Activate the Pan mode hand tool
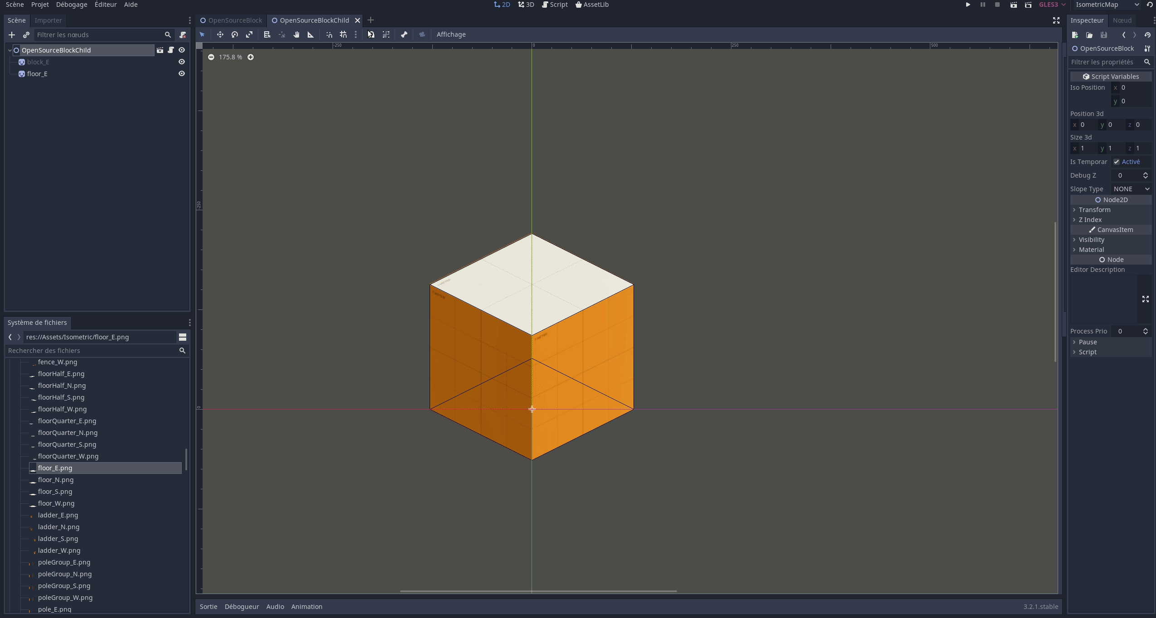Viewport: 1156px width, 618px height. pos(296,34)
